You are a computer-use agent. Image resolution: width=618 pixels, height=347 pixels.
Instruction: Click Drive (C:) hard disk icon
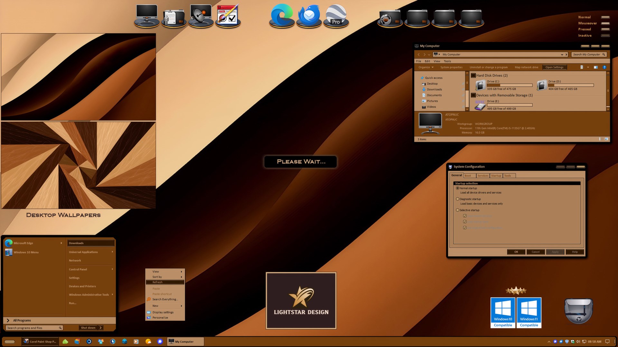click(x=480, y=85)
